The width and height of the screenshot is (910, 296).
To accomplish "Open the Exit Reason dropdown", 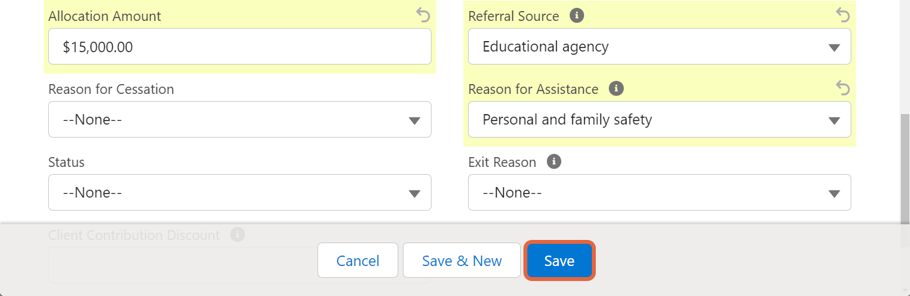I will pos(660,192).
